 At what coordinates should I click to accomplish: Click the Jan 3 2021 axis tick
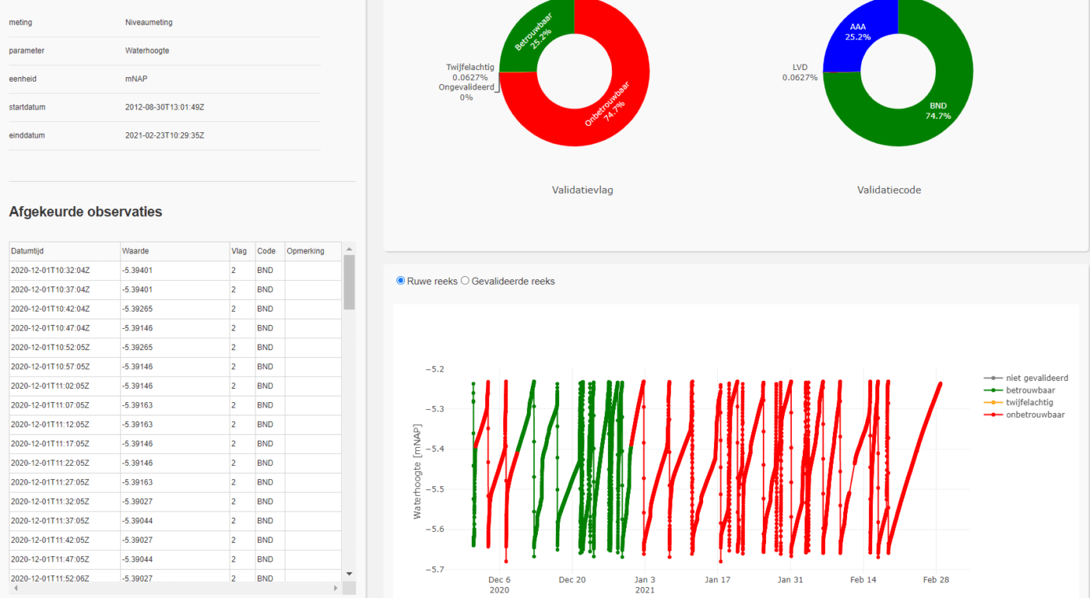(645, 585)
